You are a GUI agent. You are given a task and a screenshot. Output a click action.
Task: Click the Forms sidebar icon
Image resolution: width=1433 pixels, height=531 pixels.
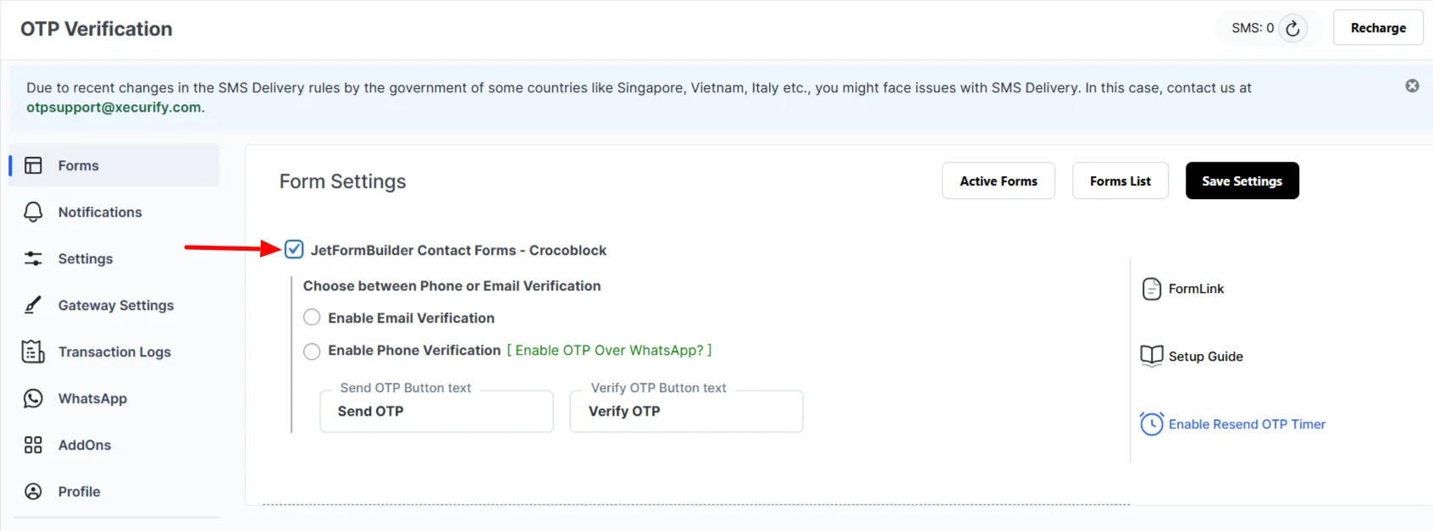[33, 166]
